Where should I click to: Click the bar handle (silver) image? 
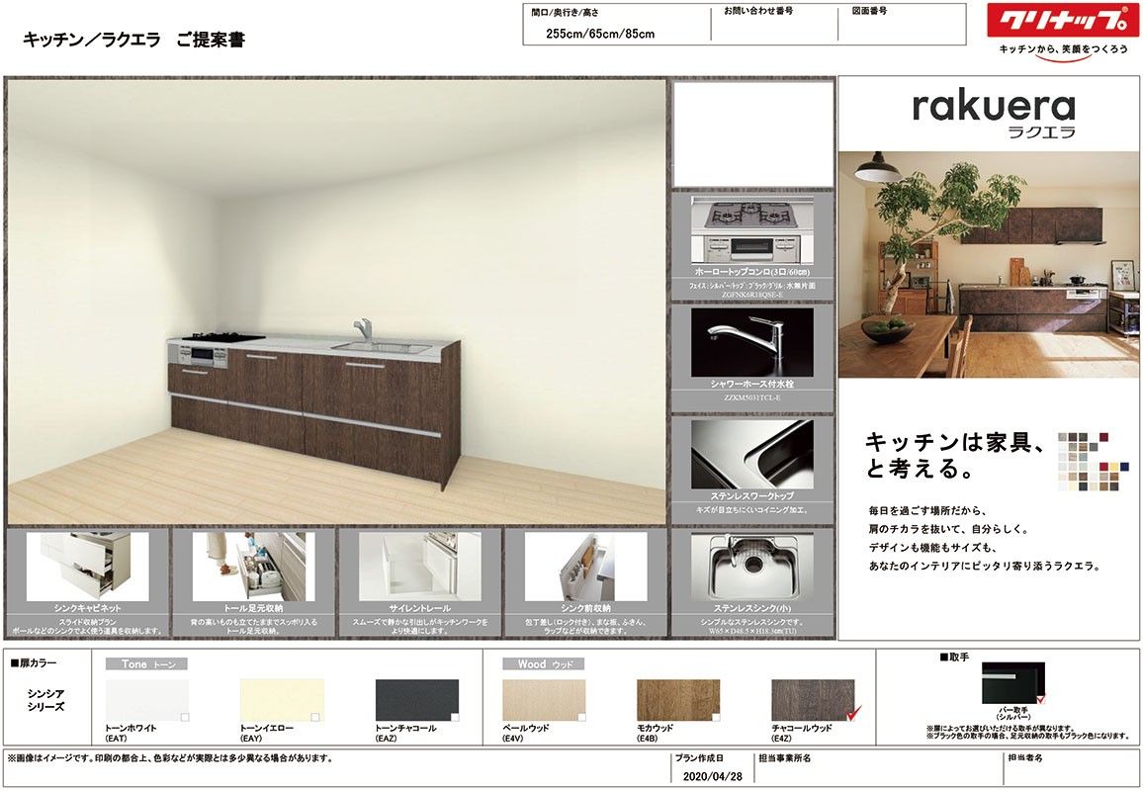[1012, 682]
